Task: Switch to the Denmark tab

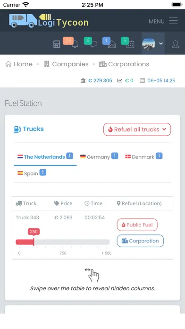Action: pos(144,157)
